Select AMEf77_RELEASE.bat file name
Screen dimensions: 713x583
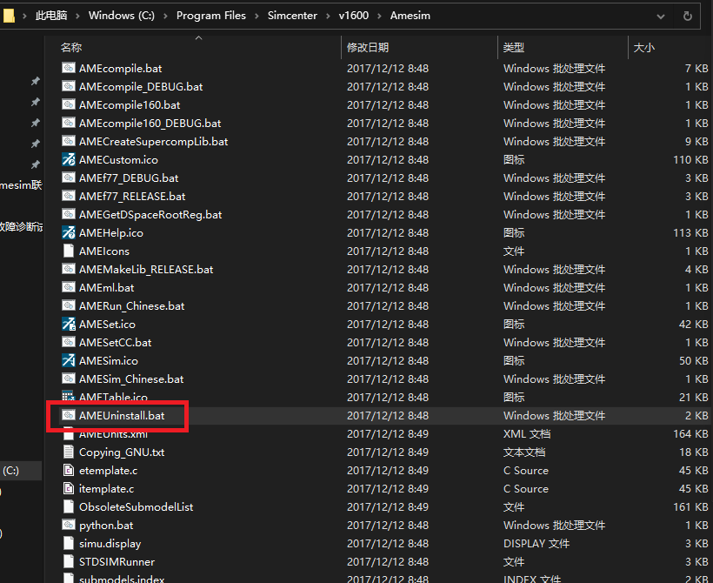132,196
